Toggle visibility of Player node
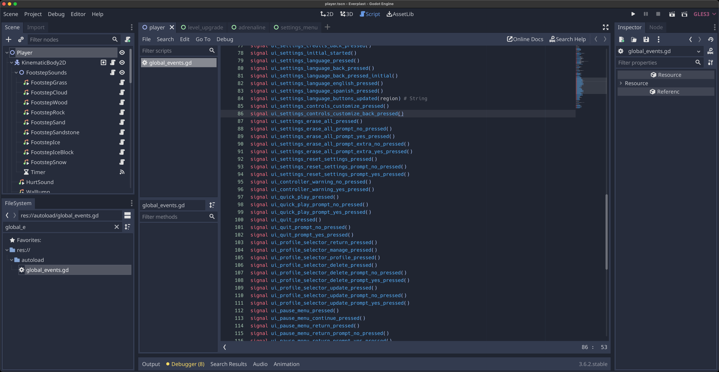The width and height of the screenshot is (719, 372). click(122, 52)
